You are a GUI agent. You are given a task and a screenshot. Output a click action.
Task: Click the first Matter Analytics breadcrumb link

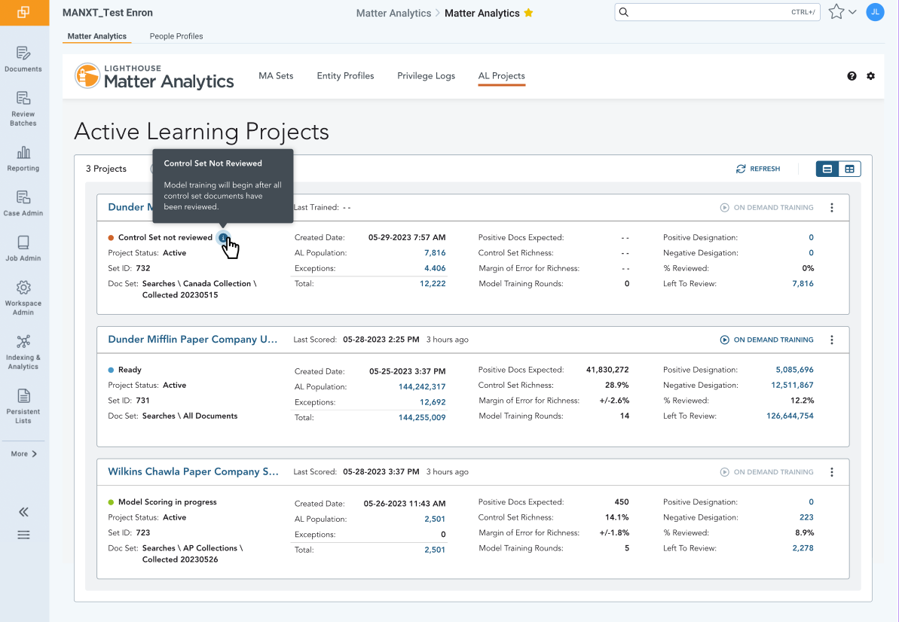(x=393, y=13)
